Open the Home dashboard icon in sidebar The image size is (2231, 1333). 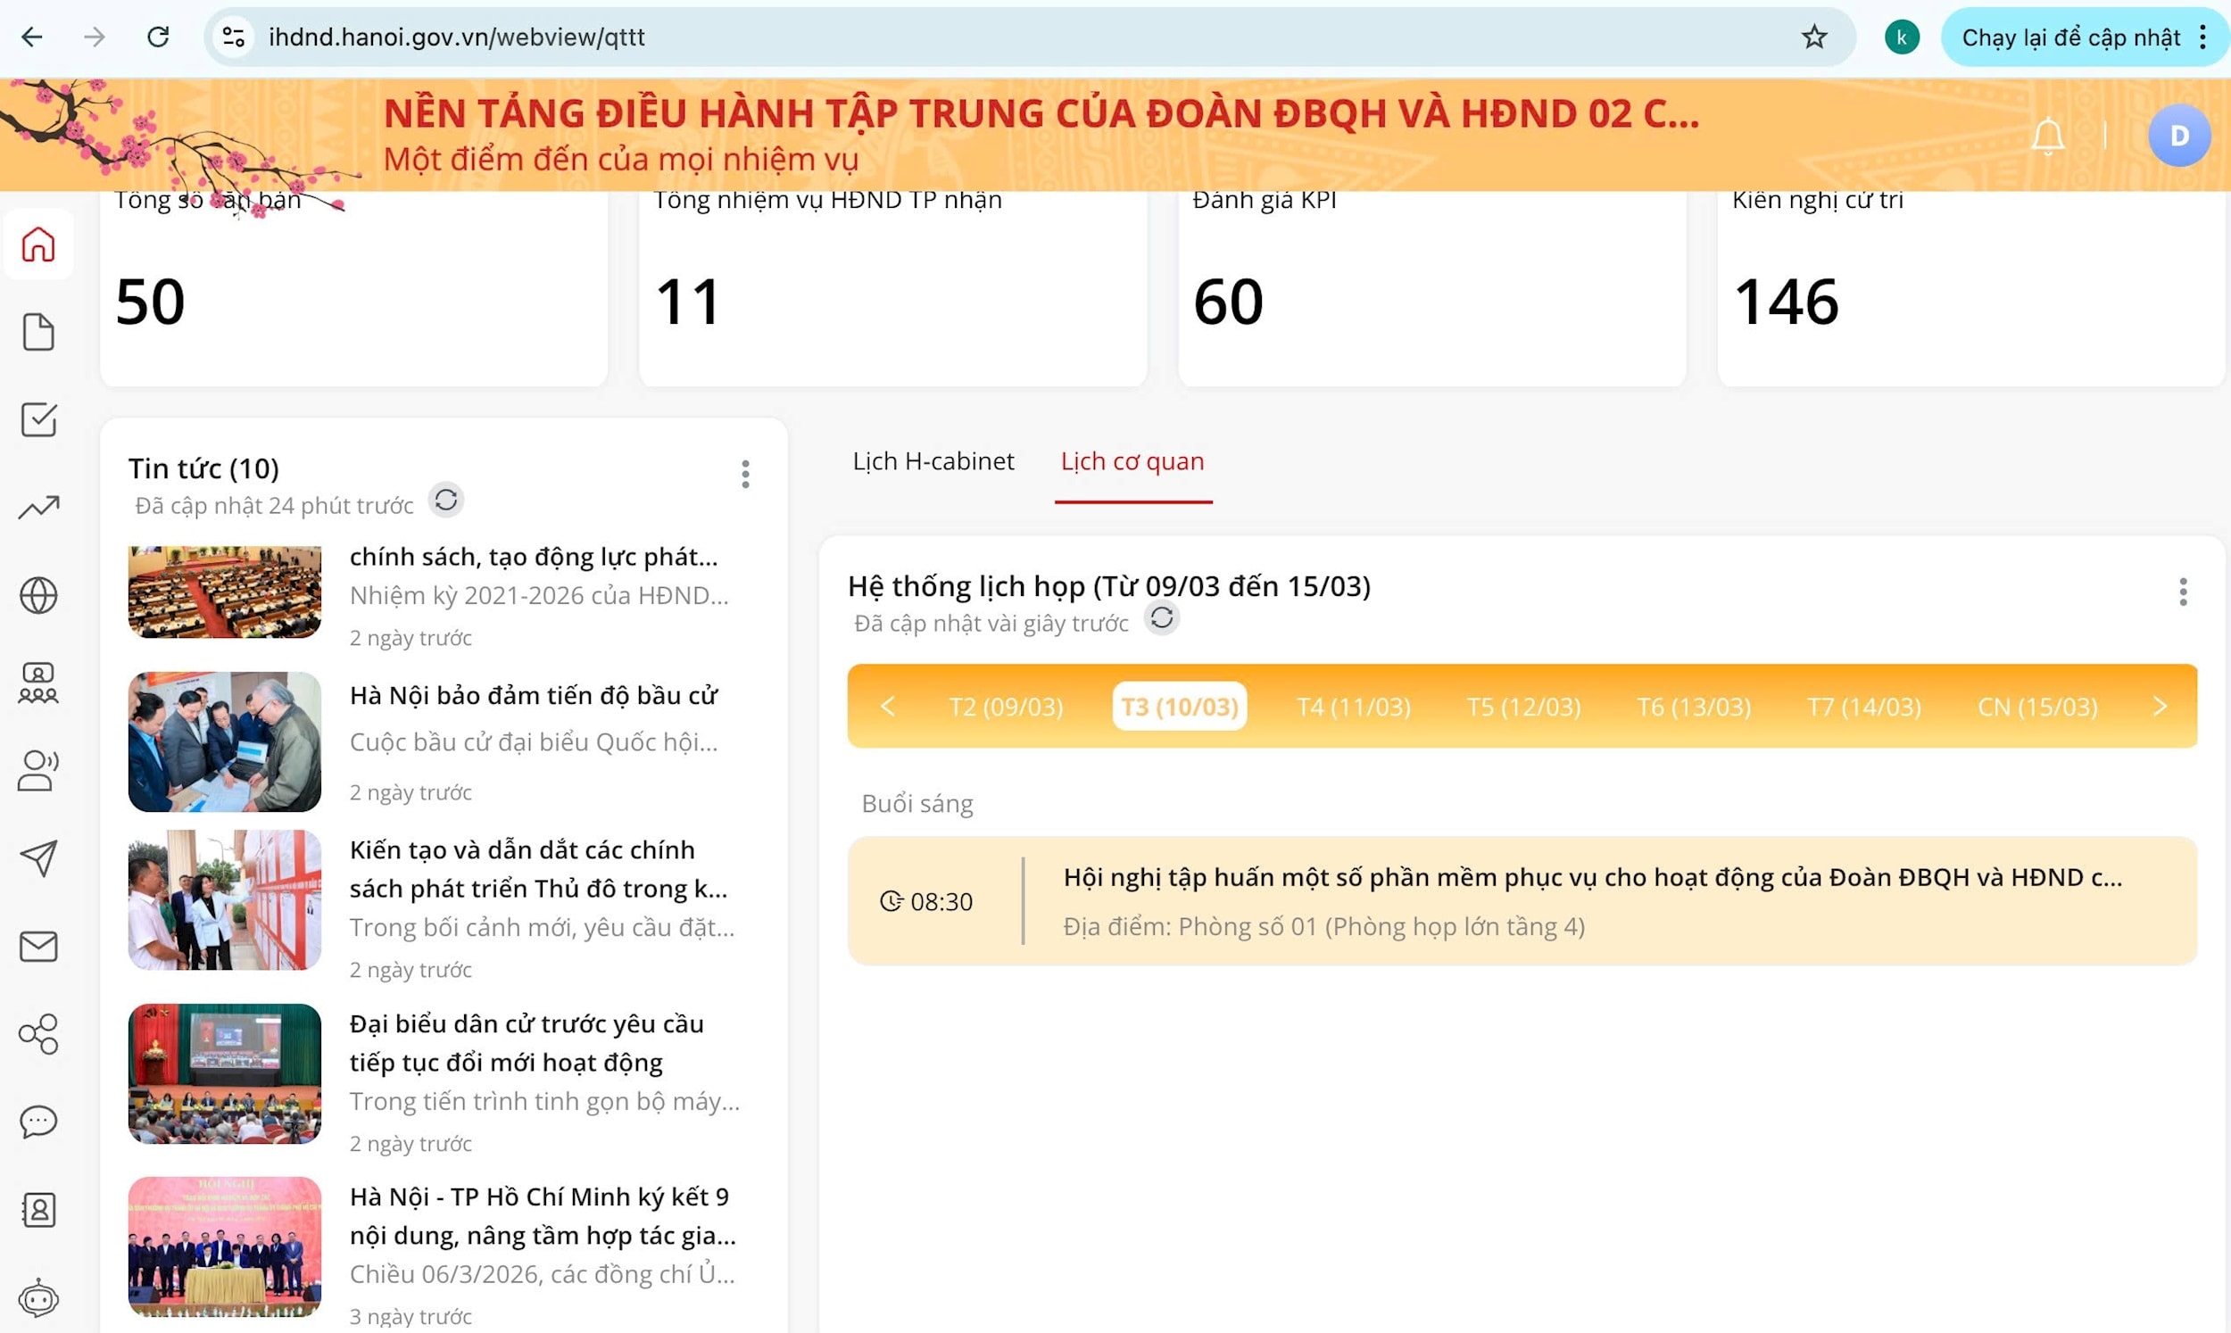click(38, 244)
